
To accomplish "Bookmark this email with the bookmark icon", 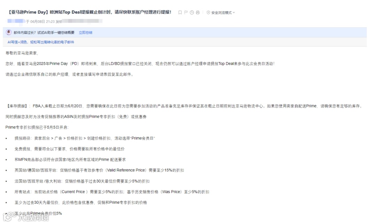I will pos(180,13).
